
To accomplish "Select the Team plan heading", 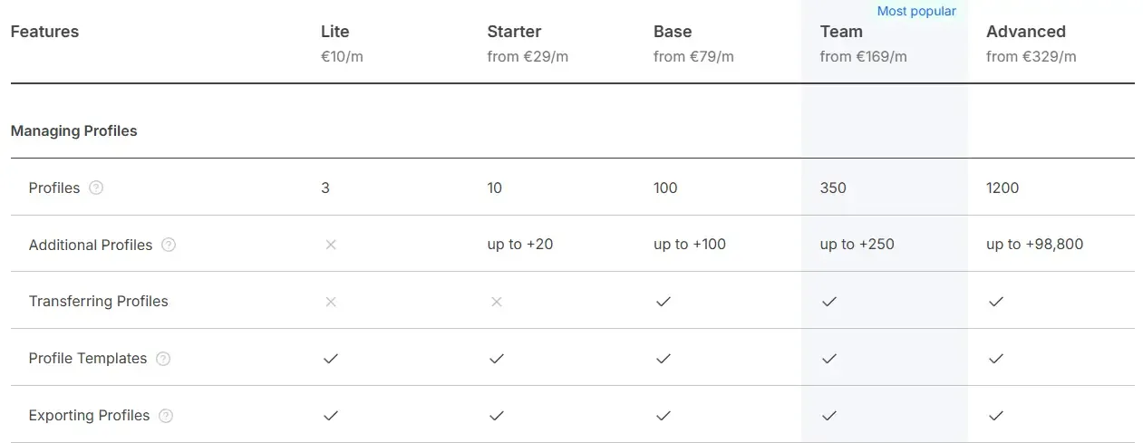I will [841, 32].
